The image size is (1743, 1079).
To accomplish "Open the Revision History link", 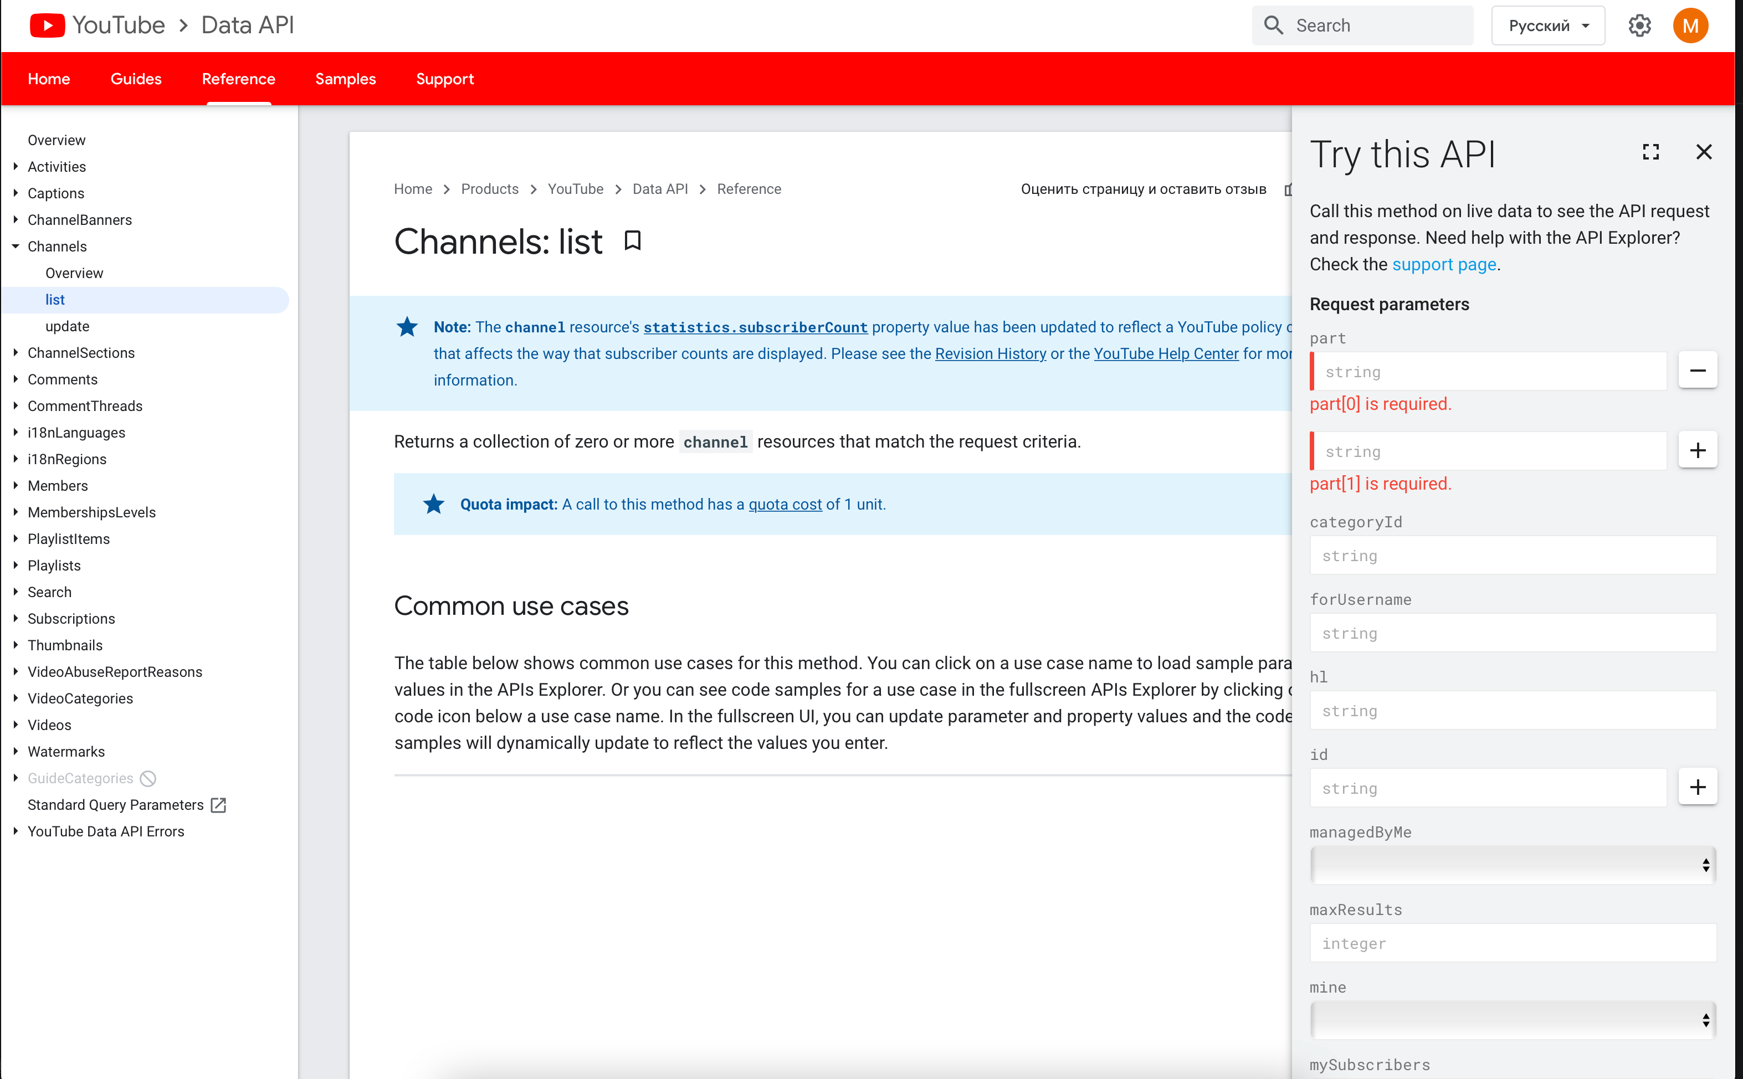I will [990, 353].
